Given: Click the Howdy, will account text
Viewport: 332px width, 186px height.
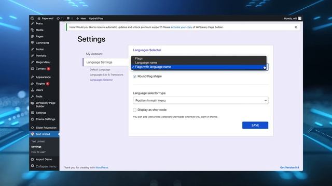Looking at the screenshot, I should 290,19.
